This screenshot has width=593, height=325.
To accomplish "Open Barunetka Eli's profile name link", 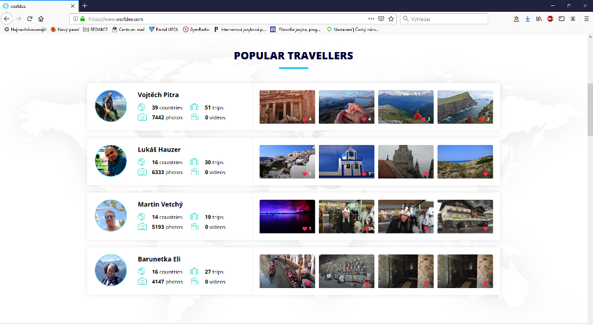I will tap(159, 259).
